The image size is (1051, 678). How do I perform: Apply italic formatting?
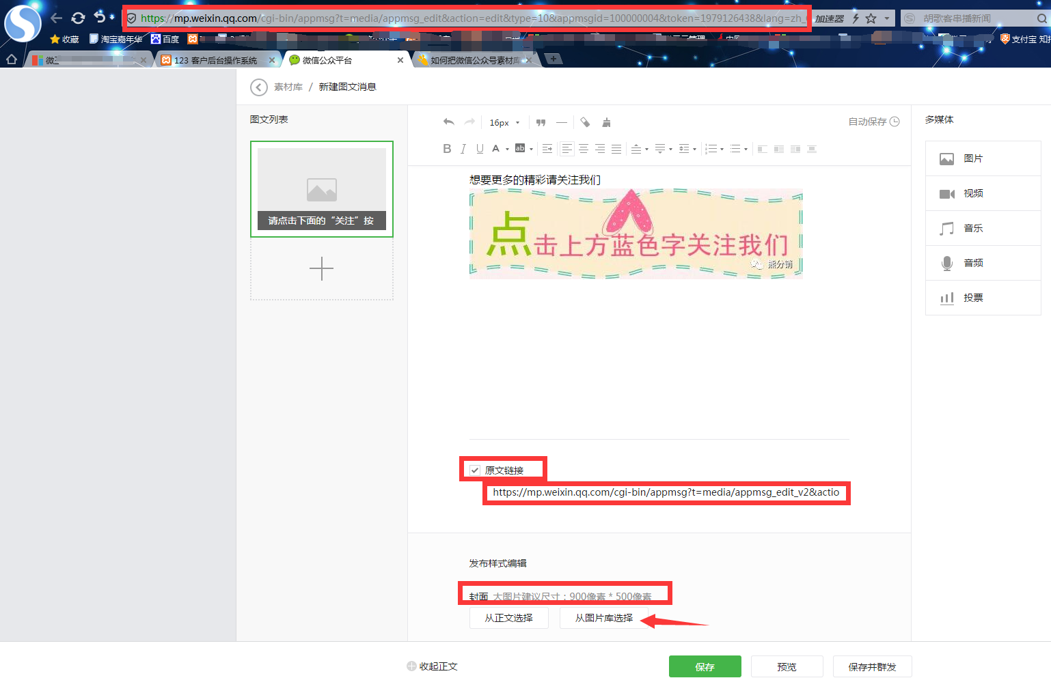coord(463,149)
